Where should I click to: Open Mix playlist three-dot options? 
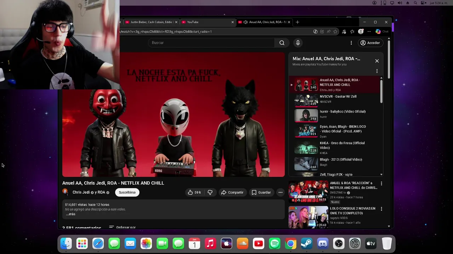point(377,71)
